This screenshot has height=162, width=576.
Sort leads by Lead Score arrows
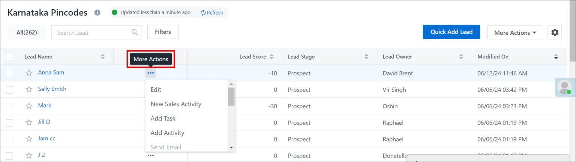pos(271,57)
